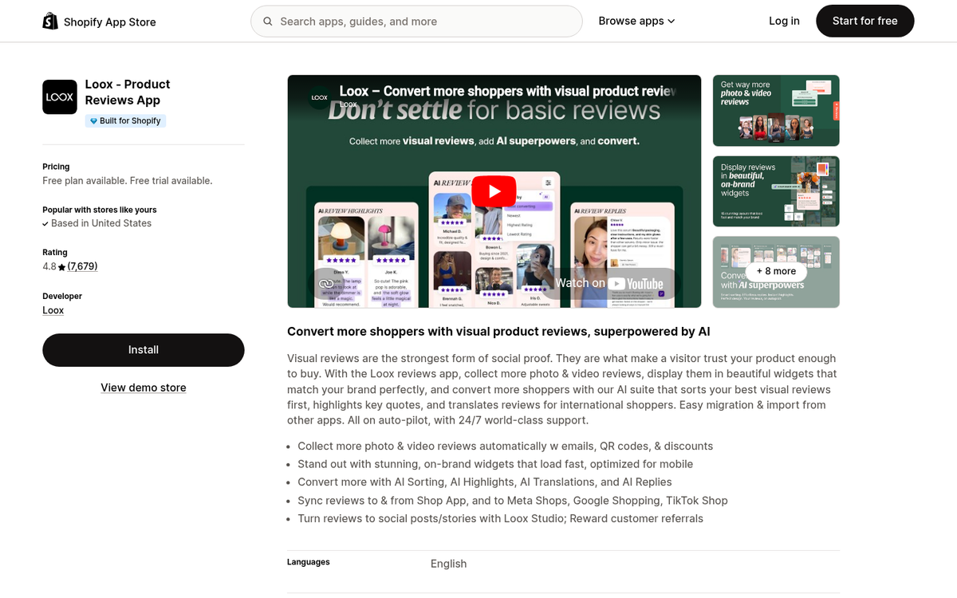
Task: Play the Loox promo video
Action: click(493, 191)
